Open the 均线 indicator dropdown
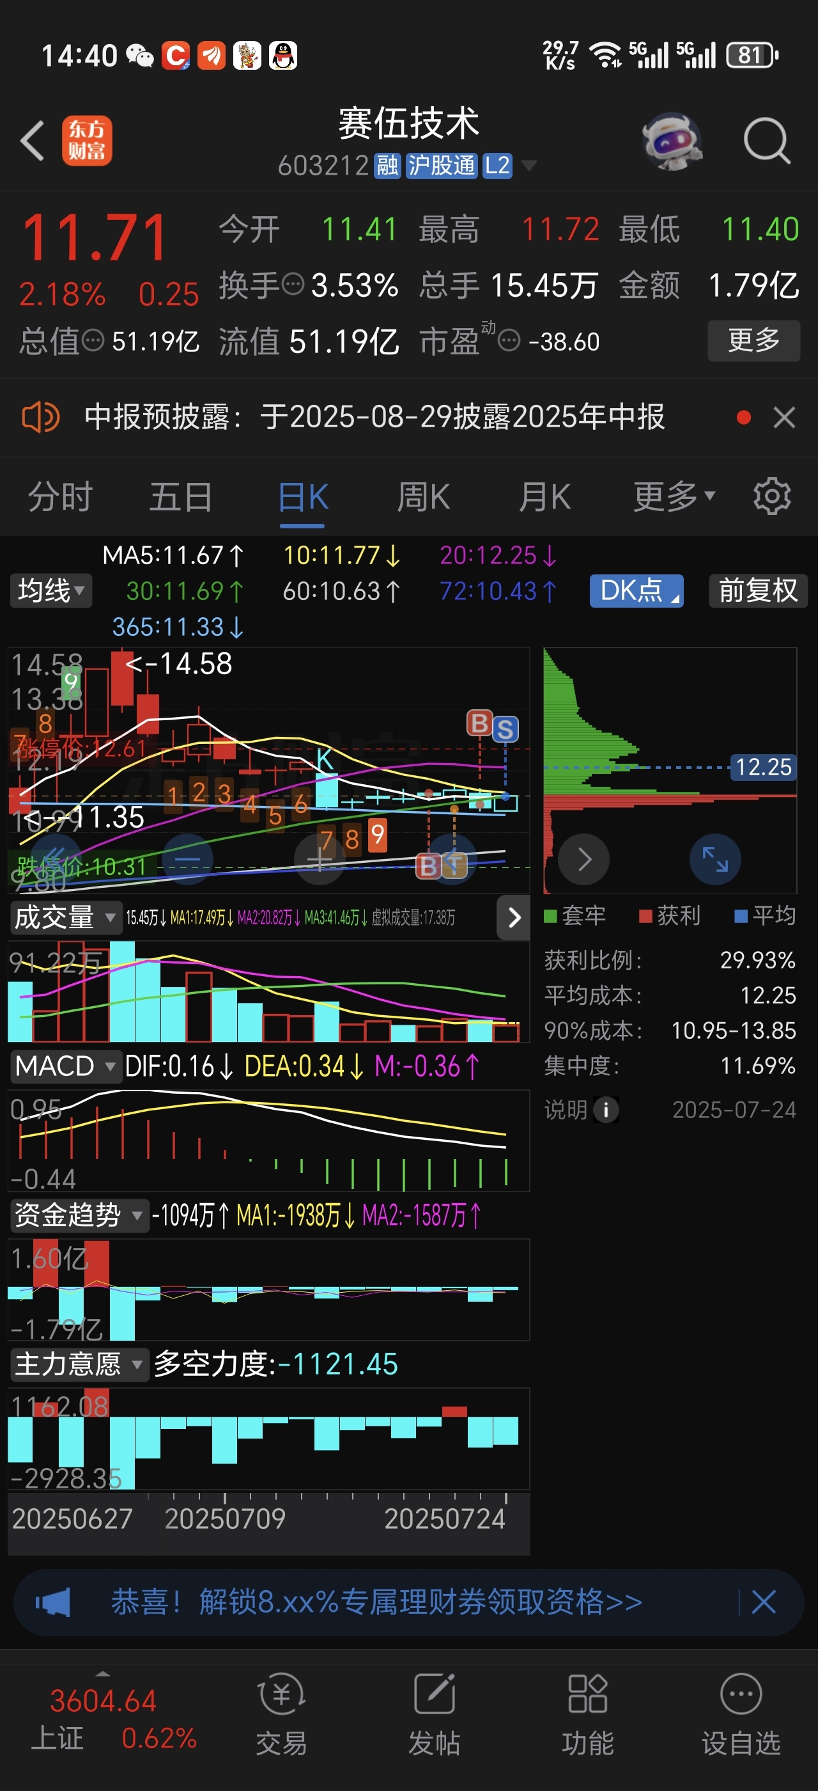 [x=50, y=590]
